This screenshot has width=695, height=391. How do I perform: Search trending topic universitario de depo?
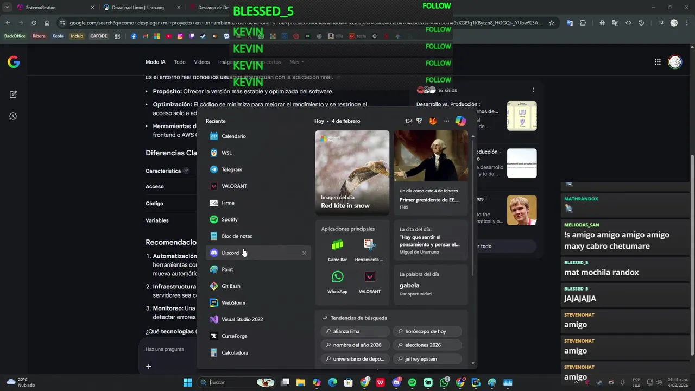coord(355,359)
